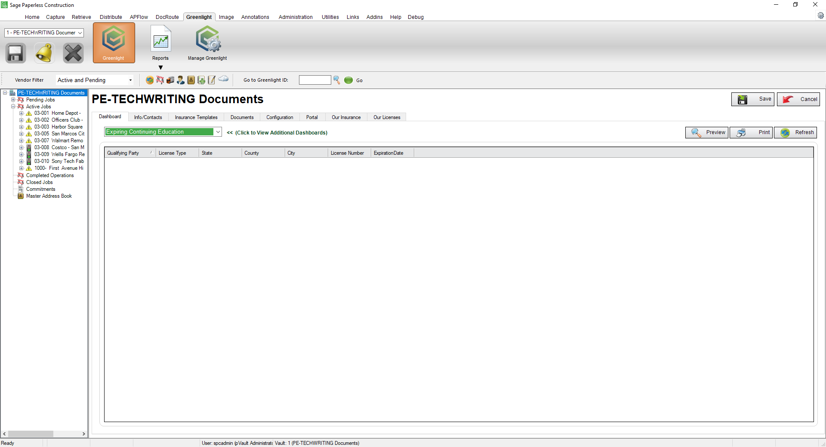Click the warning icon beside 1000- First Avenue
826x447 pixels.
point(29,168)
